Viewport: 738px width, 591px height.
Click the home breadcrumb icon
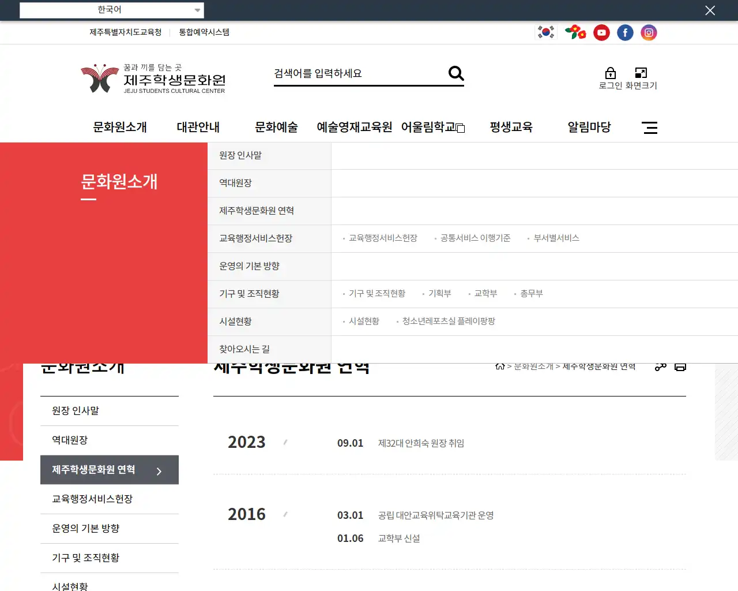pos(500,366)
